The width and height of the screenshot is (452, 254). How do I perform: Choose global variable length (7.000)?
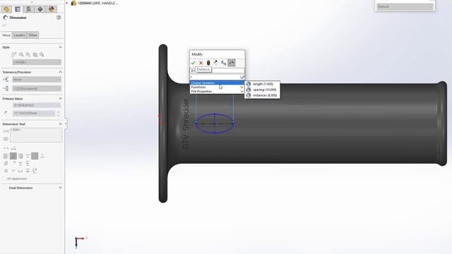262,84
